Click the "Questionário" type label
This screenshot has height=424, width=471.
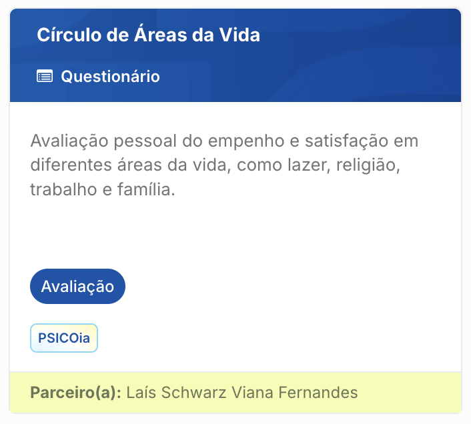tap(110, 77)
